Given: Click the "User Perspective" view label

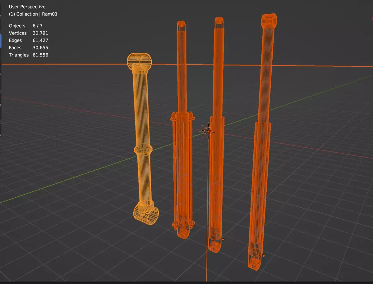Looking at the screenshot, I should [27, 7].
